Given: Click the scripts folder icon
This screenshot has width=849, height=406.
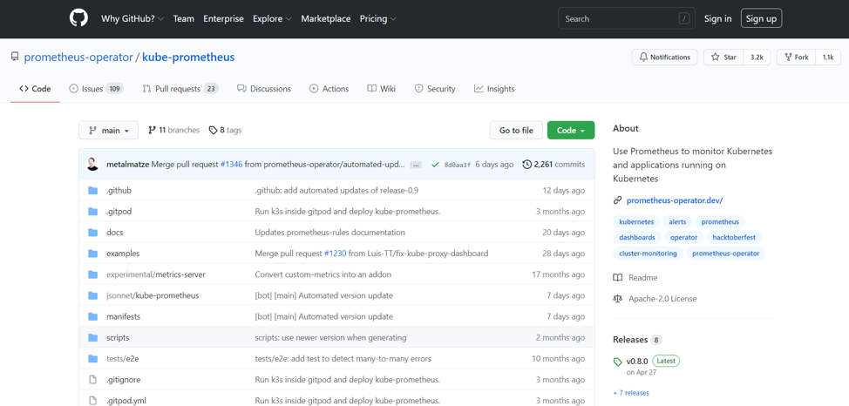Looking at the screenshot, I should [x=93, y=337].
